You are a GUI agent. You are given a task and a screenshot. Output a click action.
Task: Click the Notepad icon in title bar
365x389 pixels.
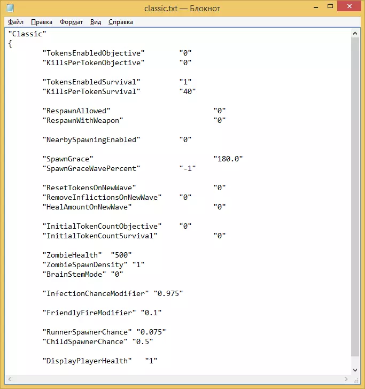coord(10,8)
